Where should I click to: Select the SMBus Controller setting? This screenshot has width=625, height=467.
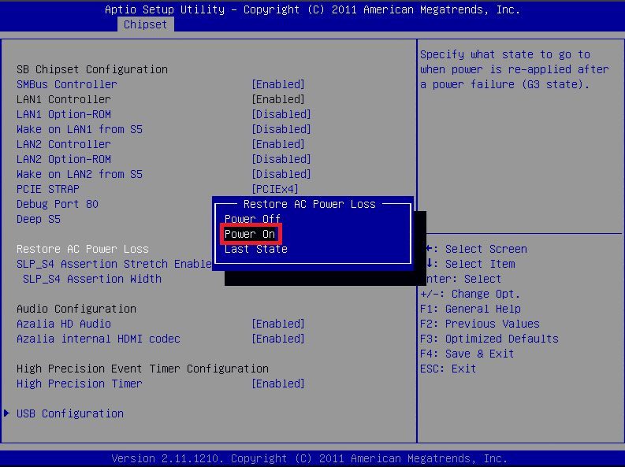coord(66,84)
